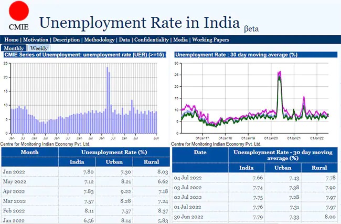Select the 04 Jul 2022 date row
Screen dimensions: 341x224
click(x=254, y=178)
